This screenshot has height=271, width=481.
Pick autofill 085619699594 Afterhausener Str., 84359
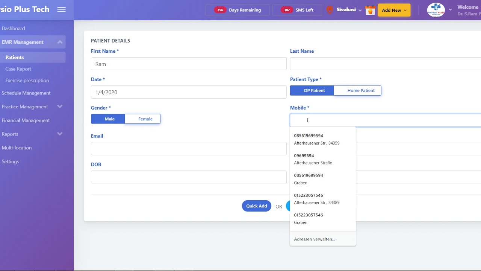point(323,139)
